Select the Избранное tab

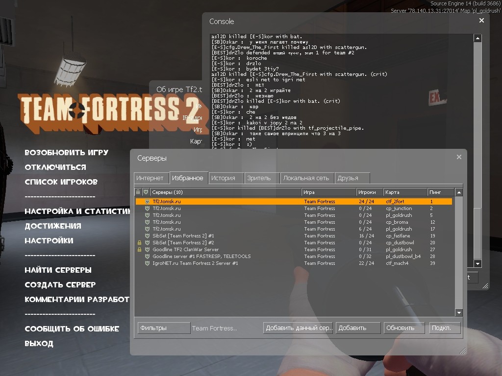click(x=189, y=177)
